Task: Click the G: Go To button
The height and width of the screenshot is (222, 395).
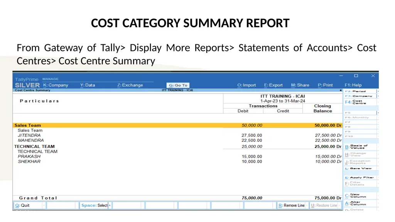Action: tap(178, 85)
